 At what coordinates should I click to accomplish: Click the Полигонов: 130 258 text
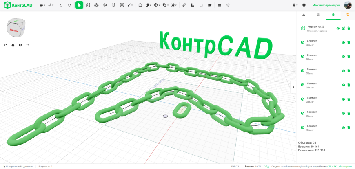pyautogui.click(x=311, y=151)
